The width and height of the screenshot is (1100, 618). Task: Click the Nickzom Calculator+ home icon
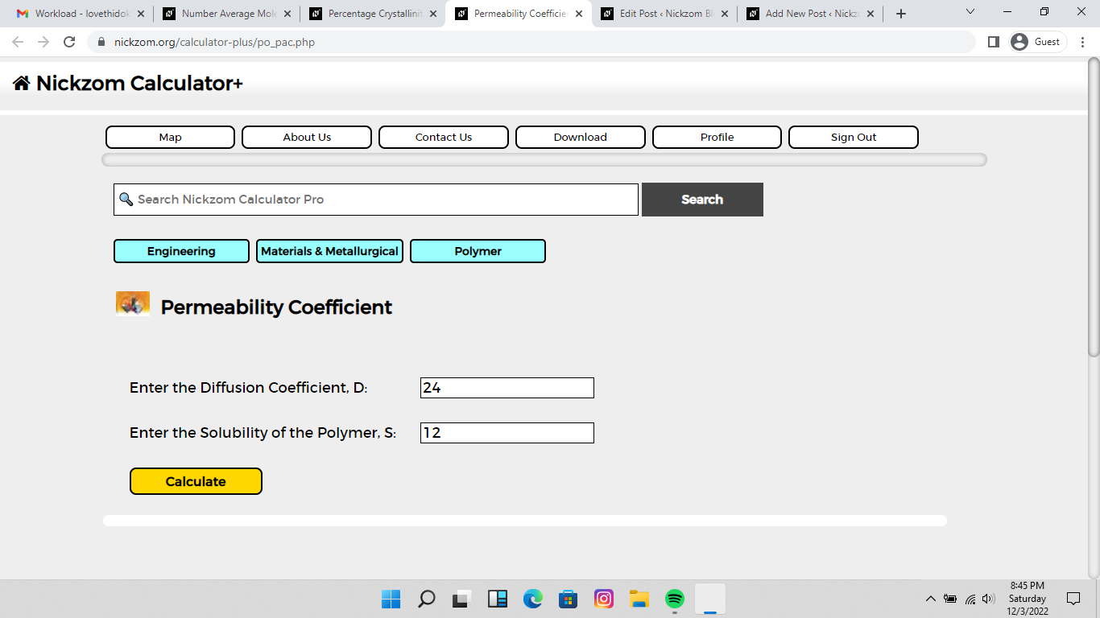[22, 83]
